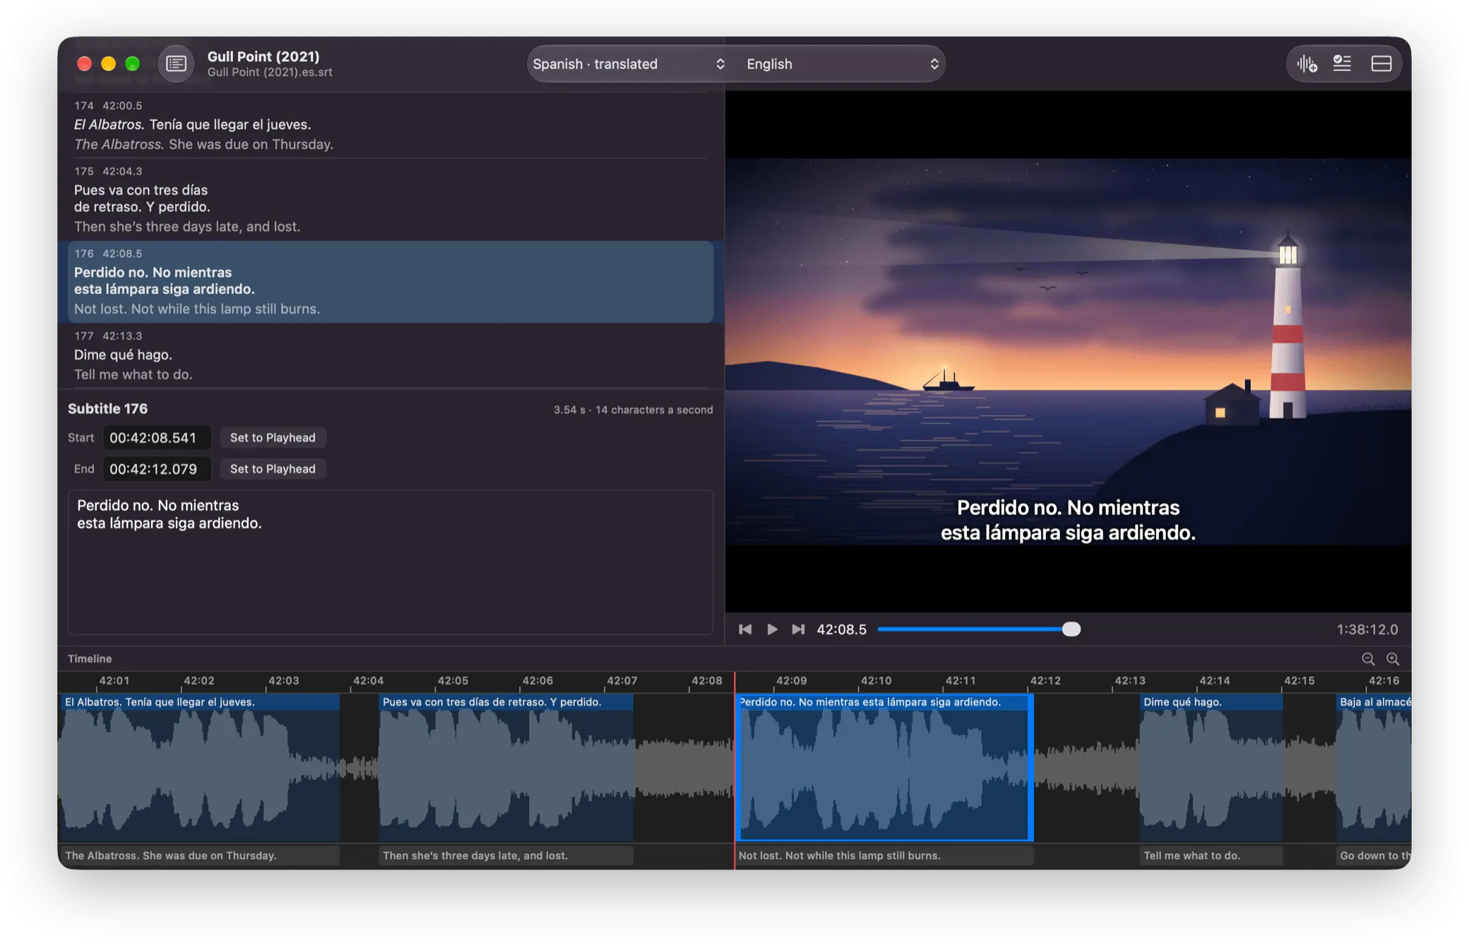Click into the subtitle 176 text editor
The width and height of the screenshot is (1469, 948).
(x=391, y=562)
